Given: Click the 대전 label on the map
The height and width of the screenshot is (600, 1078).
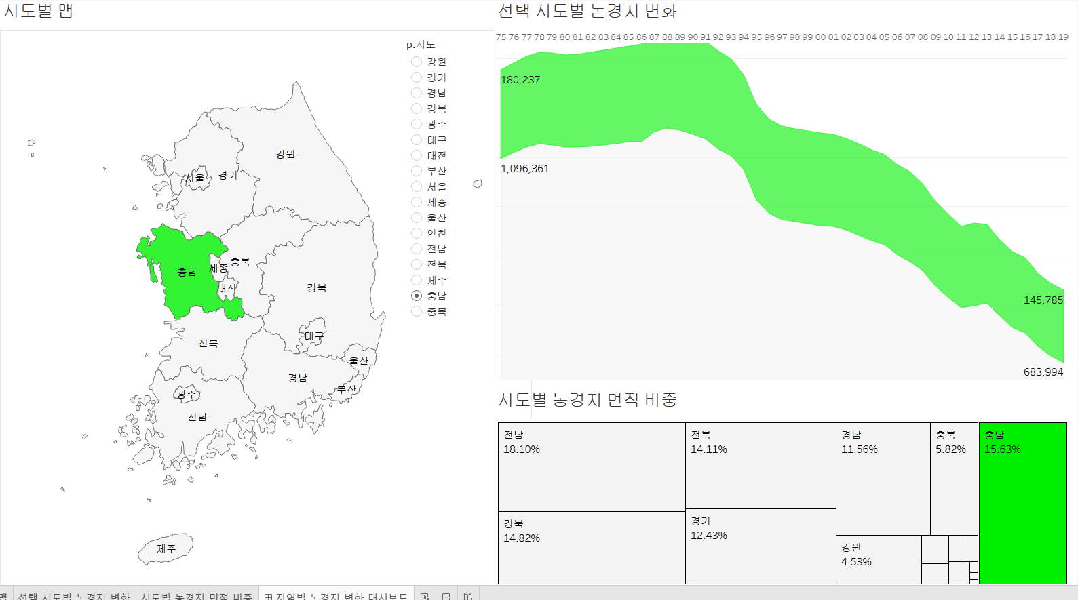Looking at the screenshot, I should pos(227,288).
